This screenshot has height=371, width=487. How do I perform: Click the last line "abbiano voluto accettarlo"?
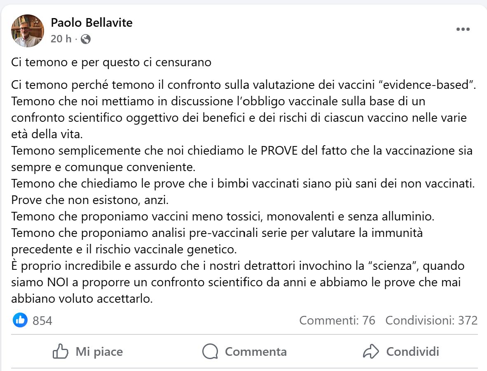(82, 299)
